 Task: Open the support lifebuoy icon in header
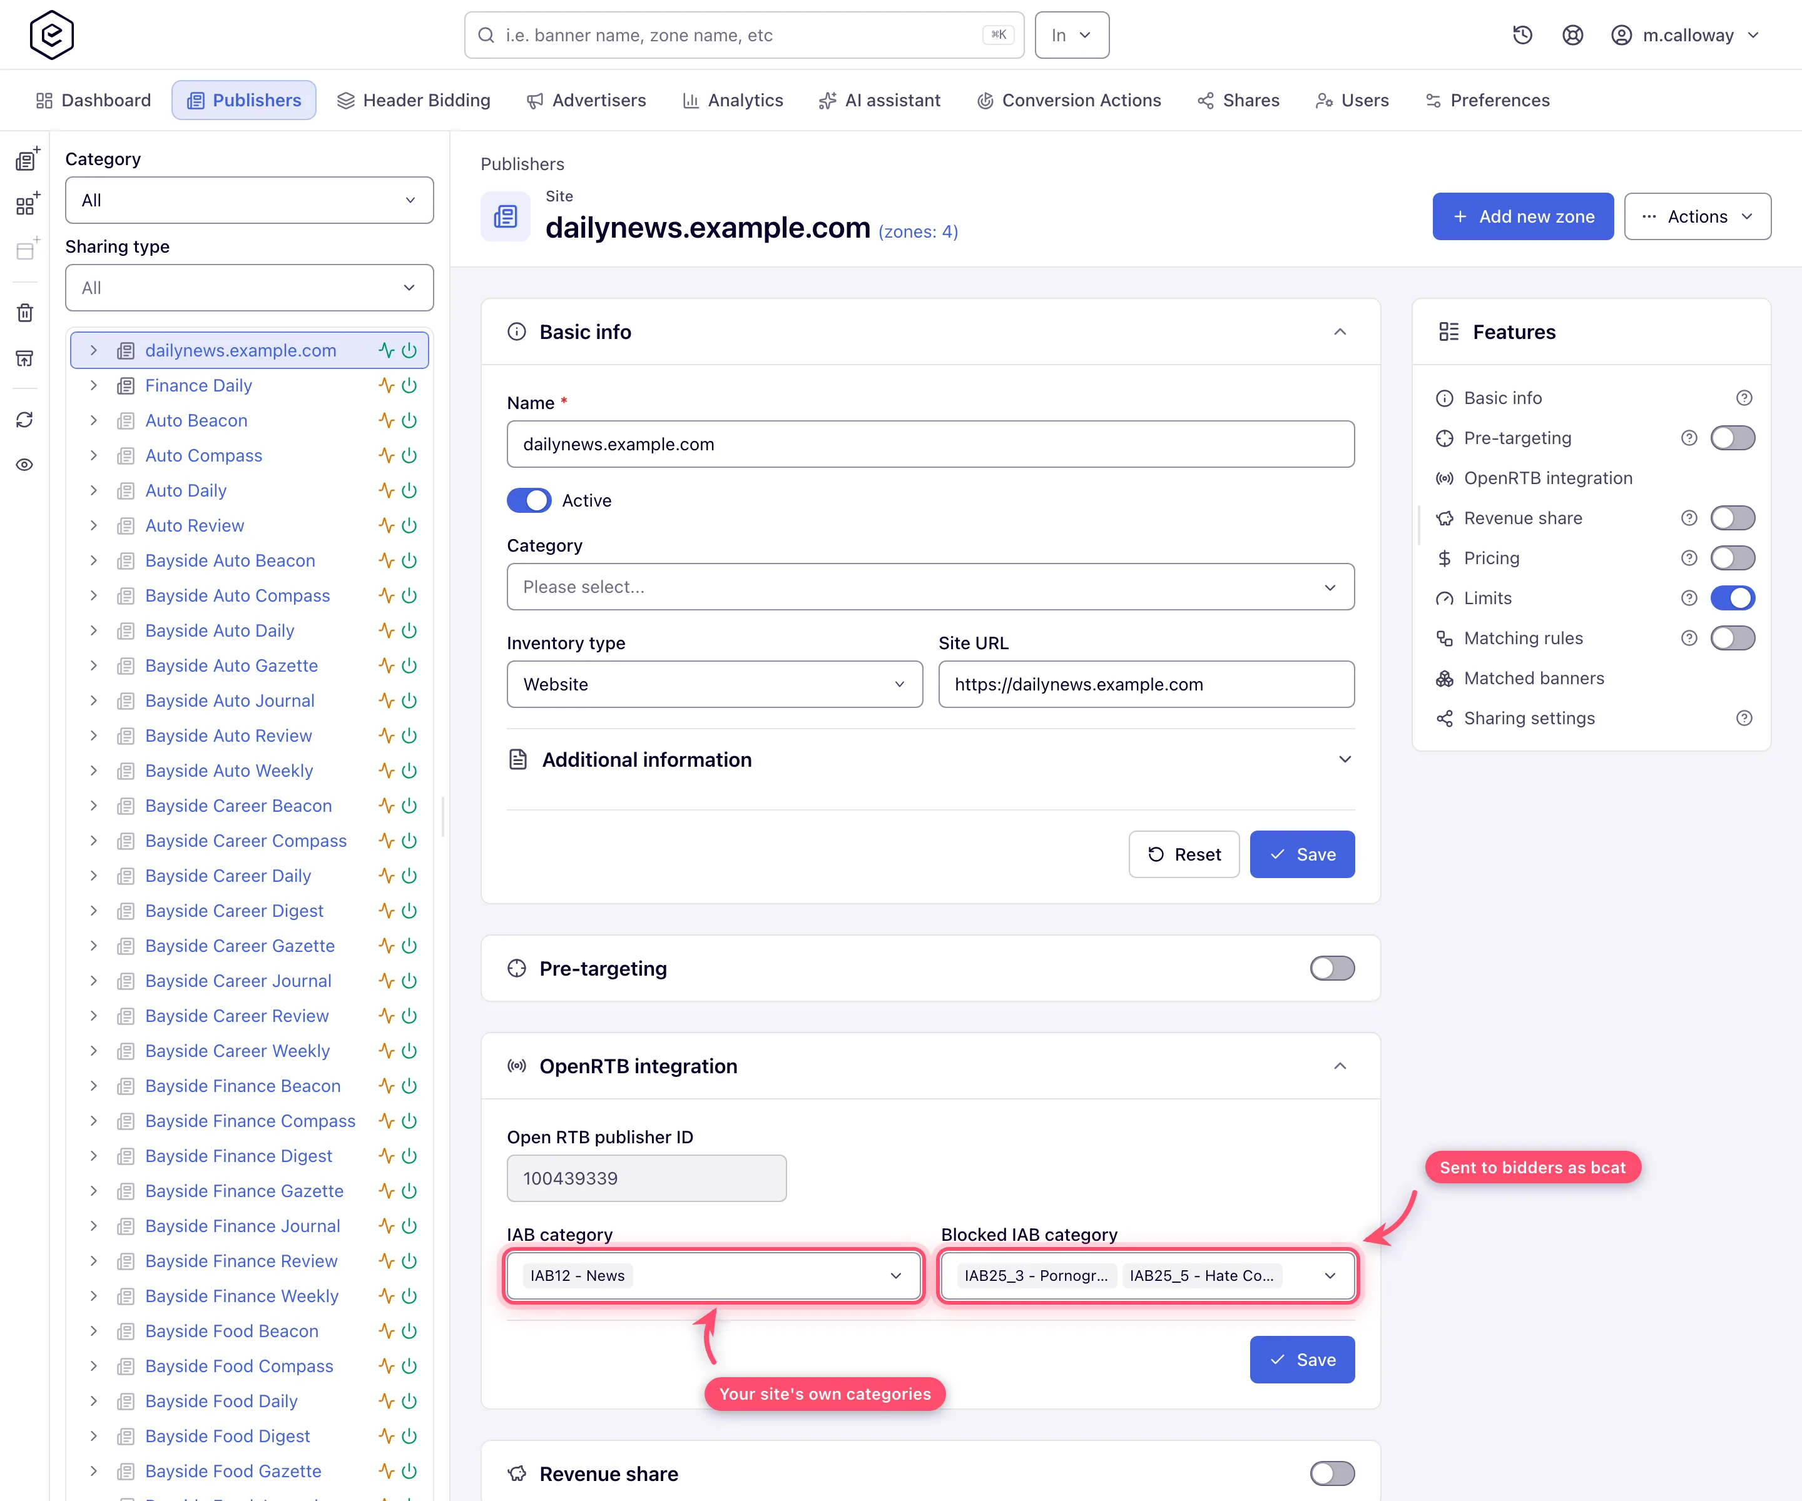click(x=1572, y=35)
